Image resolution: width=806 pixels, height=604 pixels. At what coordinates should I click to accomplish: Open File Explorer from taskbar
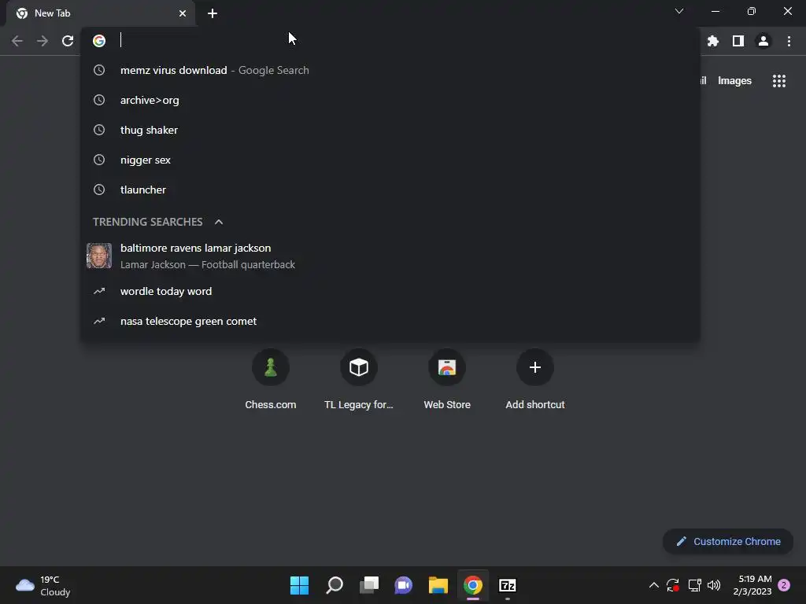point(438,585)
